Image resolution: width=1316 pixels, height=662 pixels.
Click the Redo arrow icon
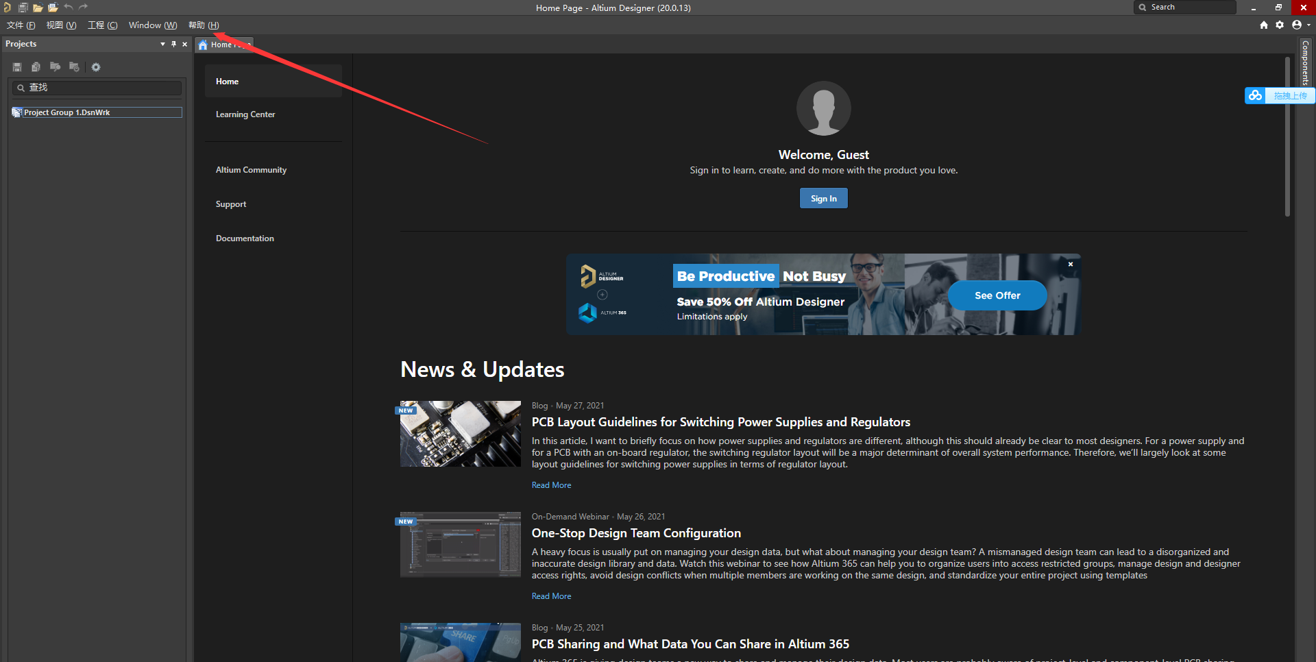(84, 7)
